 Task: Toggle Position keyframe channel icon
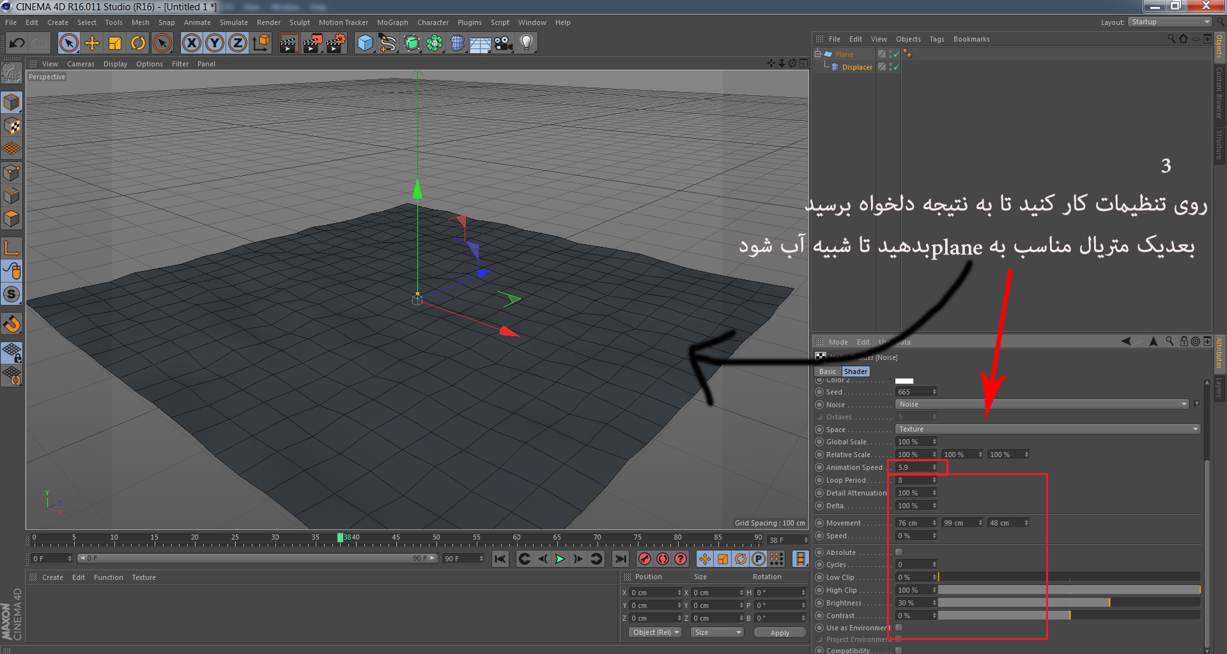click(705, 559)
